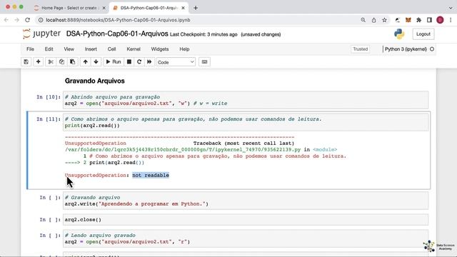Open the Insert menu
The height and width of the screenshot is (257, 457).
[91, 49]
